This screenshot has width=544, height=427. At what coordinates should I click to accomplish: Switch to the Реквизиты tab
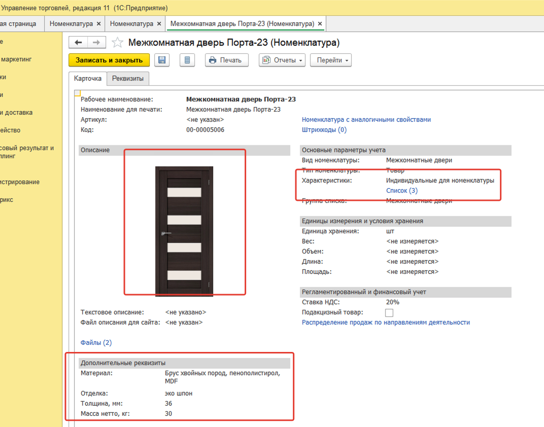(x=128, y=79)
